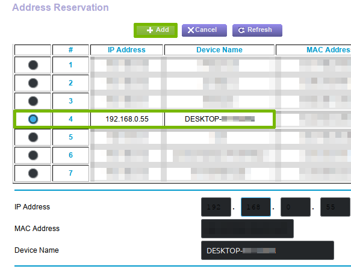Viewport: 351px width, 275px height.
Task: Click the 192.168.0.55 table cell
Action: pyautogui.click(x=126, y=119)
